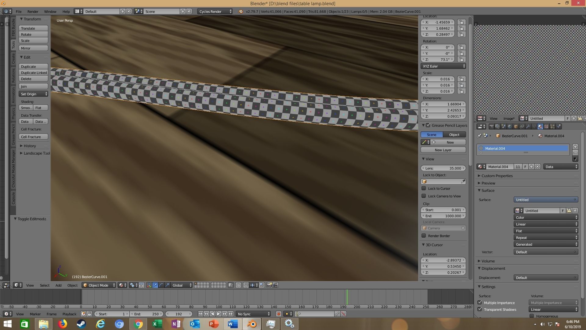Open the Particles properties tab icon
Image resolution: width=586 pixels, height=330 pixels.
552,127
